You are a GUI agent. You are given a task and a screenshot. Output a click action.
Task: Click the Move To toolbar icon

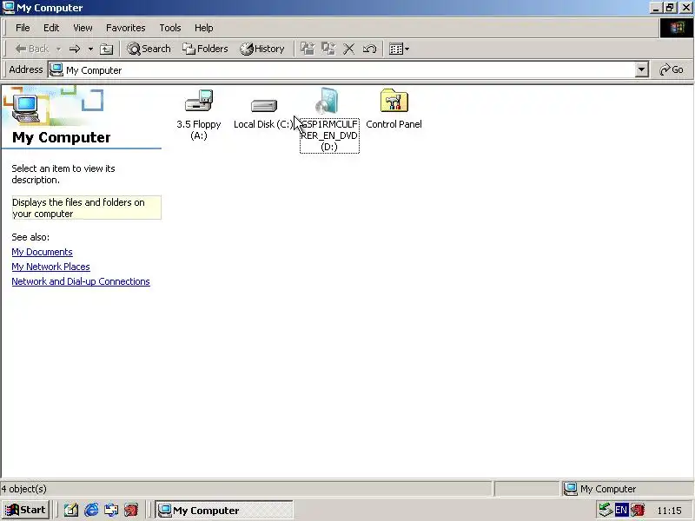[308, 49]
